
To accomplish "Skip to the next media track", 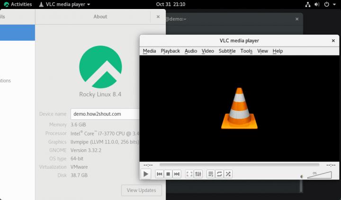I will tap(177, 174).
